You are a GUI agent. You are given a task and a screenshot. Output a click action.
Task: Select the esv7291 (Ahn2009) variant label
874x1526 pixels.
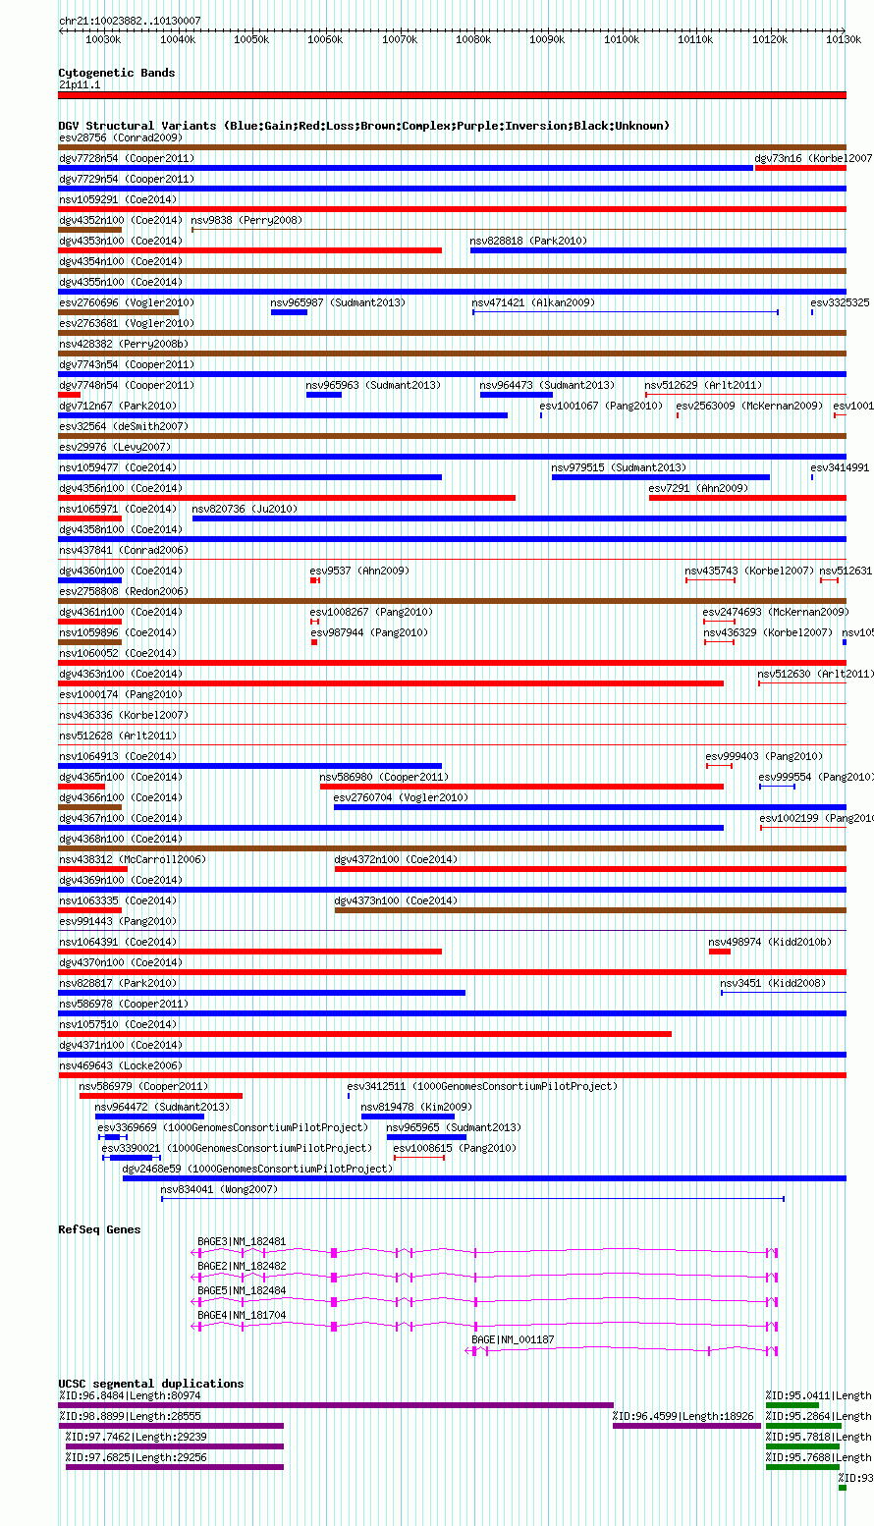[698, 489]
